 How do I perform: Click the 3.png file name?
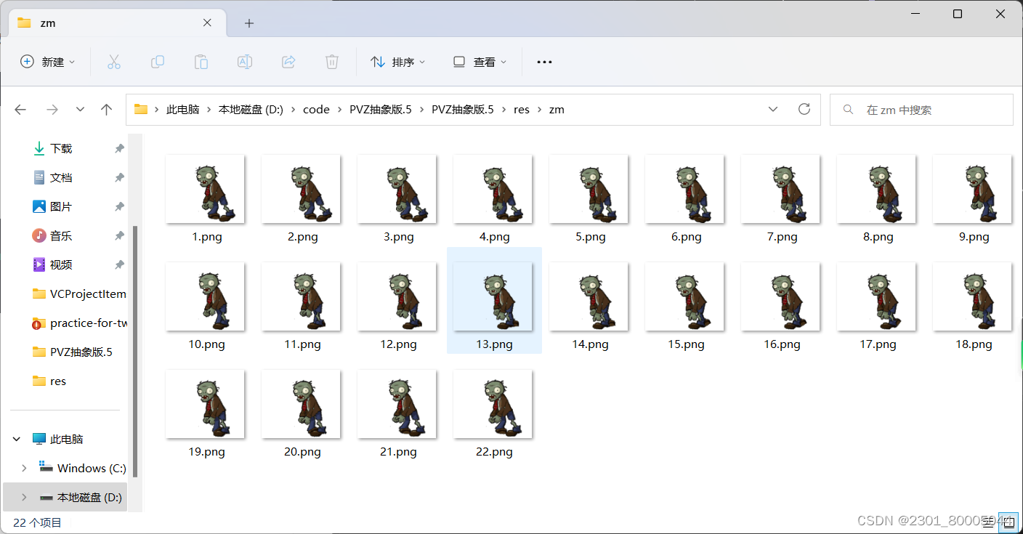pyautogui.click(x=399, y=237)
